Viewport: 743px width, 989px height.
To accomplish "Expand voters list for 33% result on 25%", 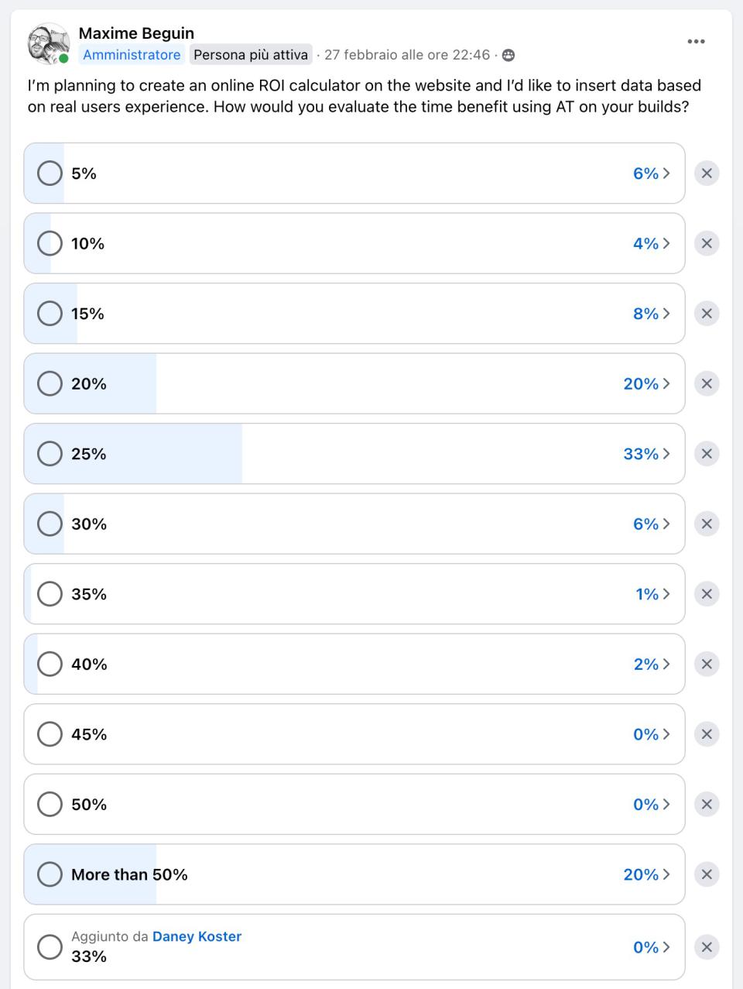I will click(x=646, y=454).
